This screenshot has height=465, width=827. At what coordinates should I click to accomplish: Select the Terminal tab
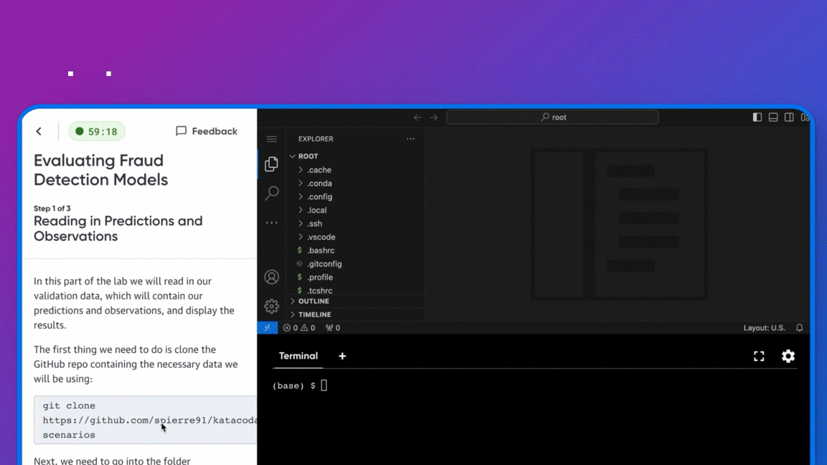[x=298, y=356]
